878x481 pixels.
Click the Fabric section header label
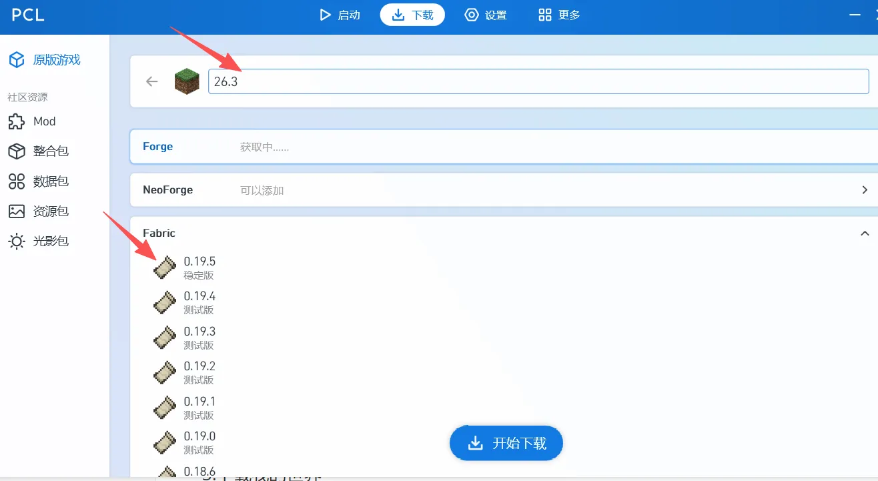[159, 233]
